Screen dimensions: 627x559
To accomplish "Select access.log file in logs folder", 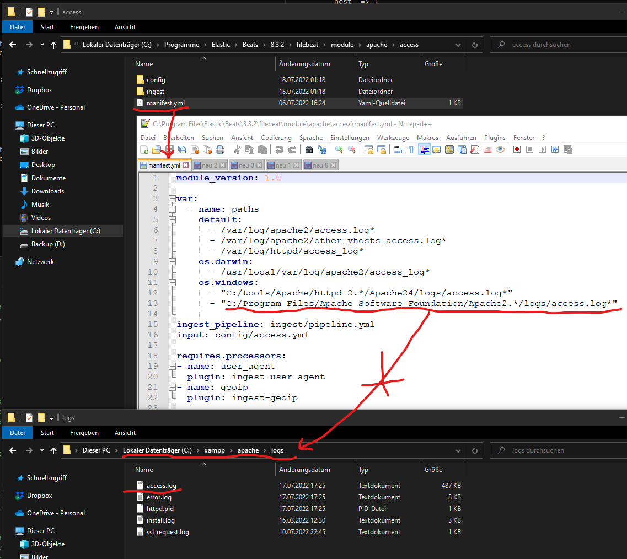I will (x=161, y=486).
